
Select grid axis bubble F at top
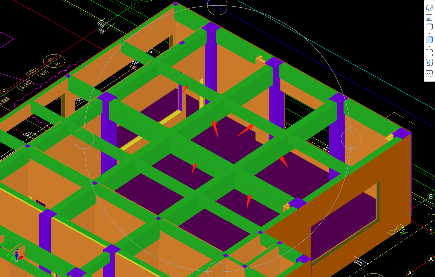click(x=135, y=4)
